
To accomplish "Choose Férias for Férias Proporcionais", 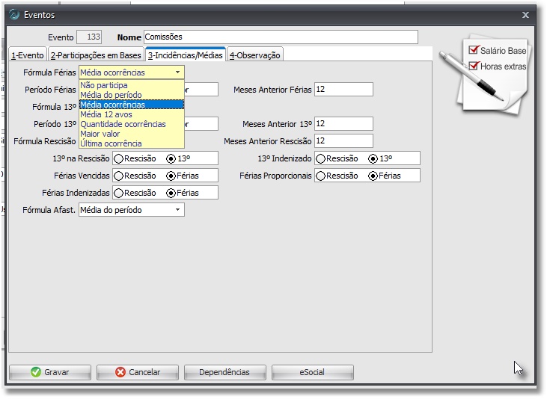I will coord(373,176).
